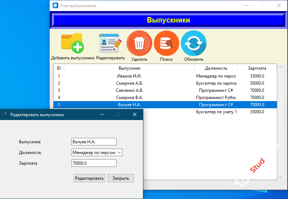The image size is (288, 199).
Task: Minimize the Учет выпускников main window
Action: (x=247, y=5)
